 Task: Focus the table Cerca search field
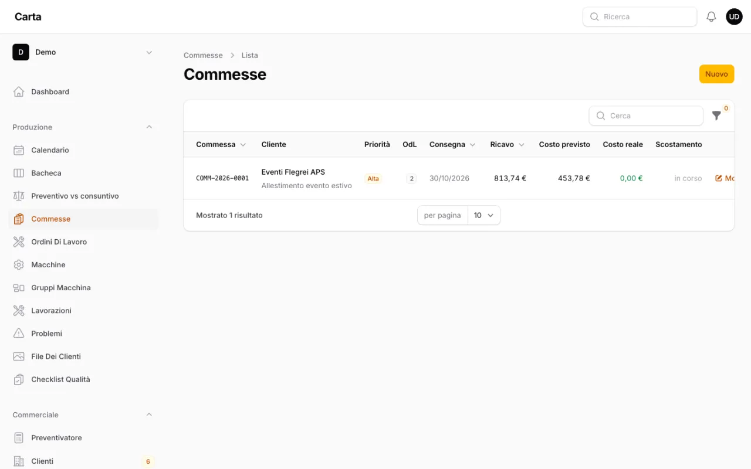646,115
